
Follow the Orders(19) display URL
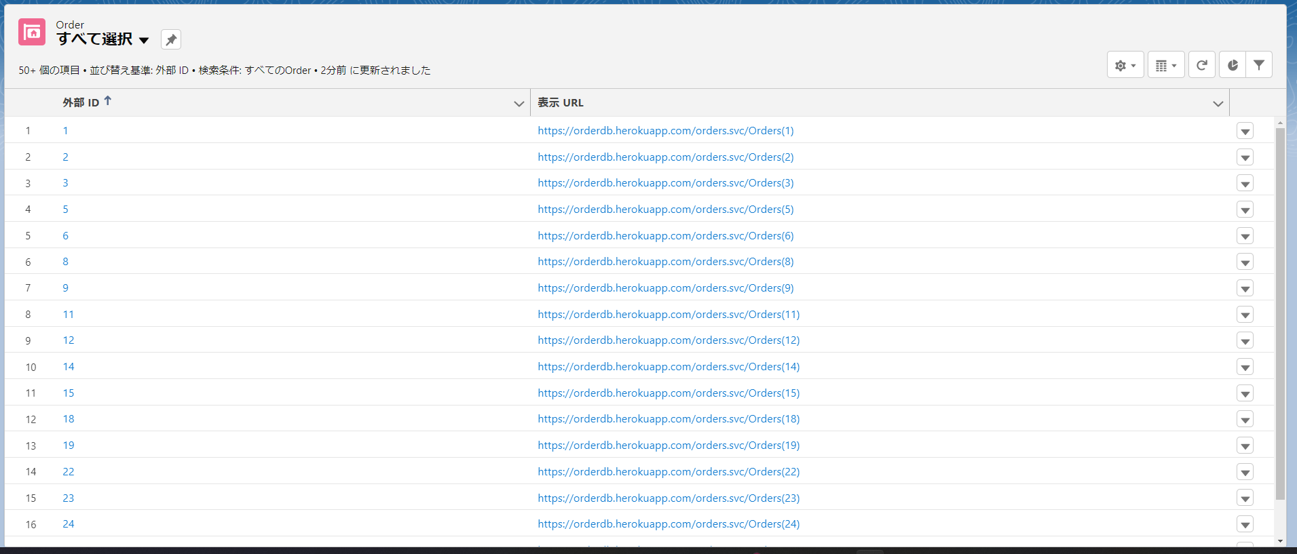point(669,446)
